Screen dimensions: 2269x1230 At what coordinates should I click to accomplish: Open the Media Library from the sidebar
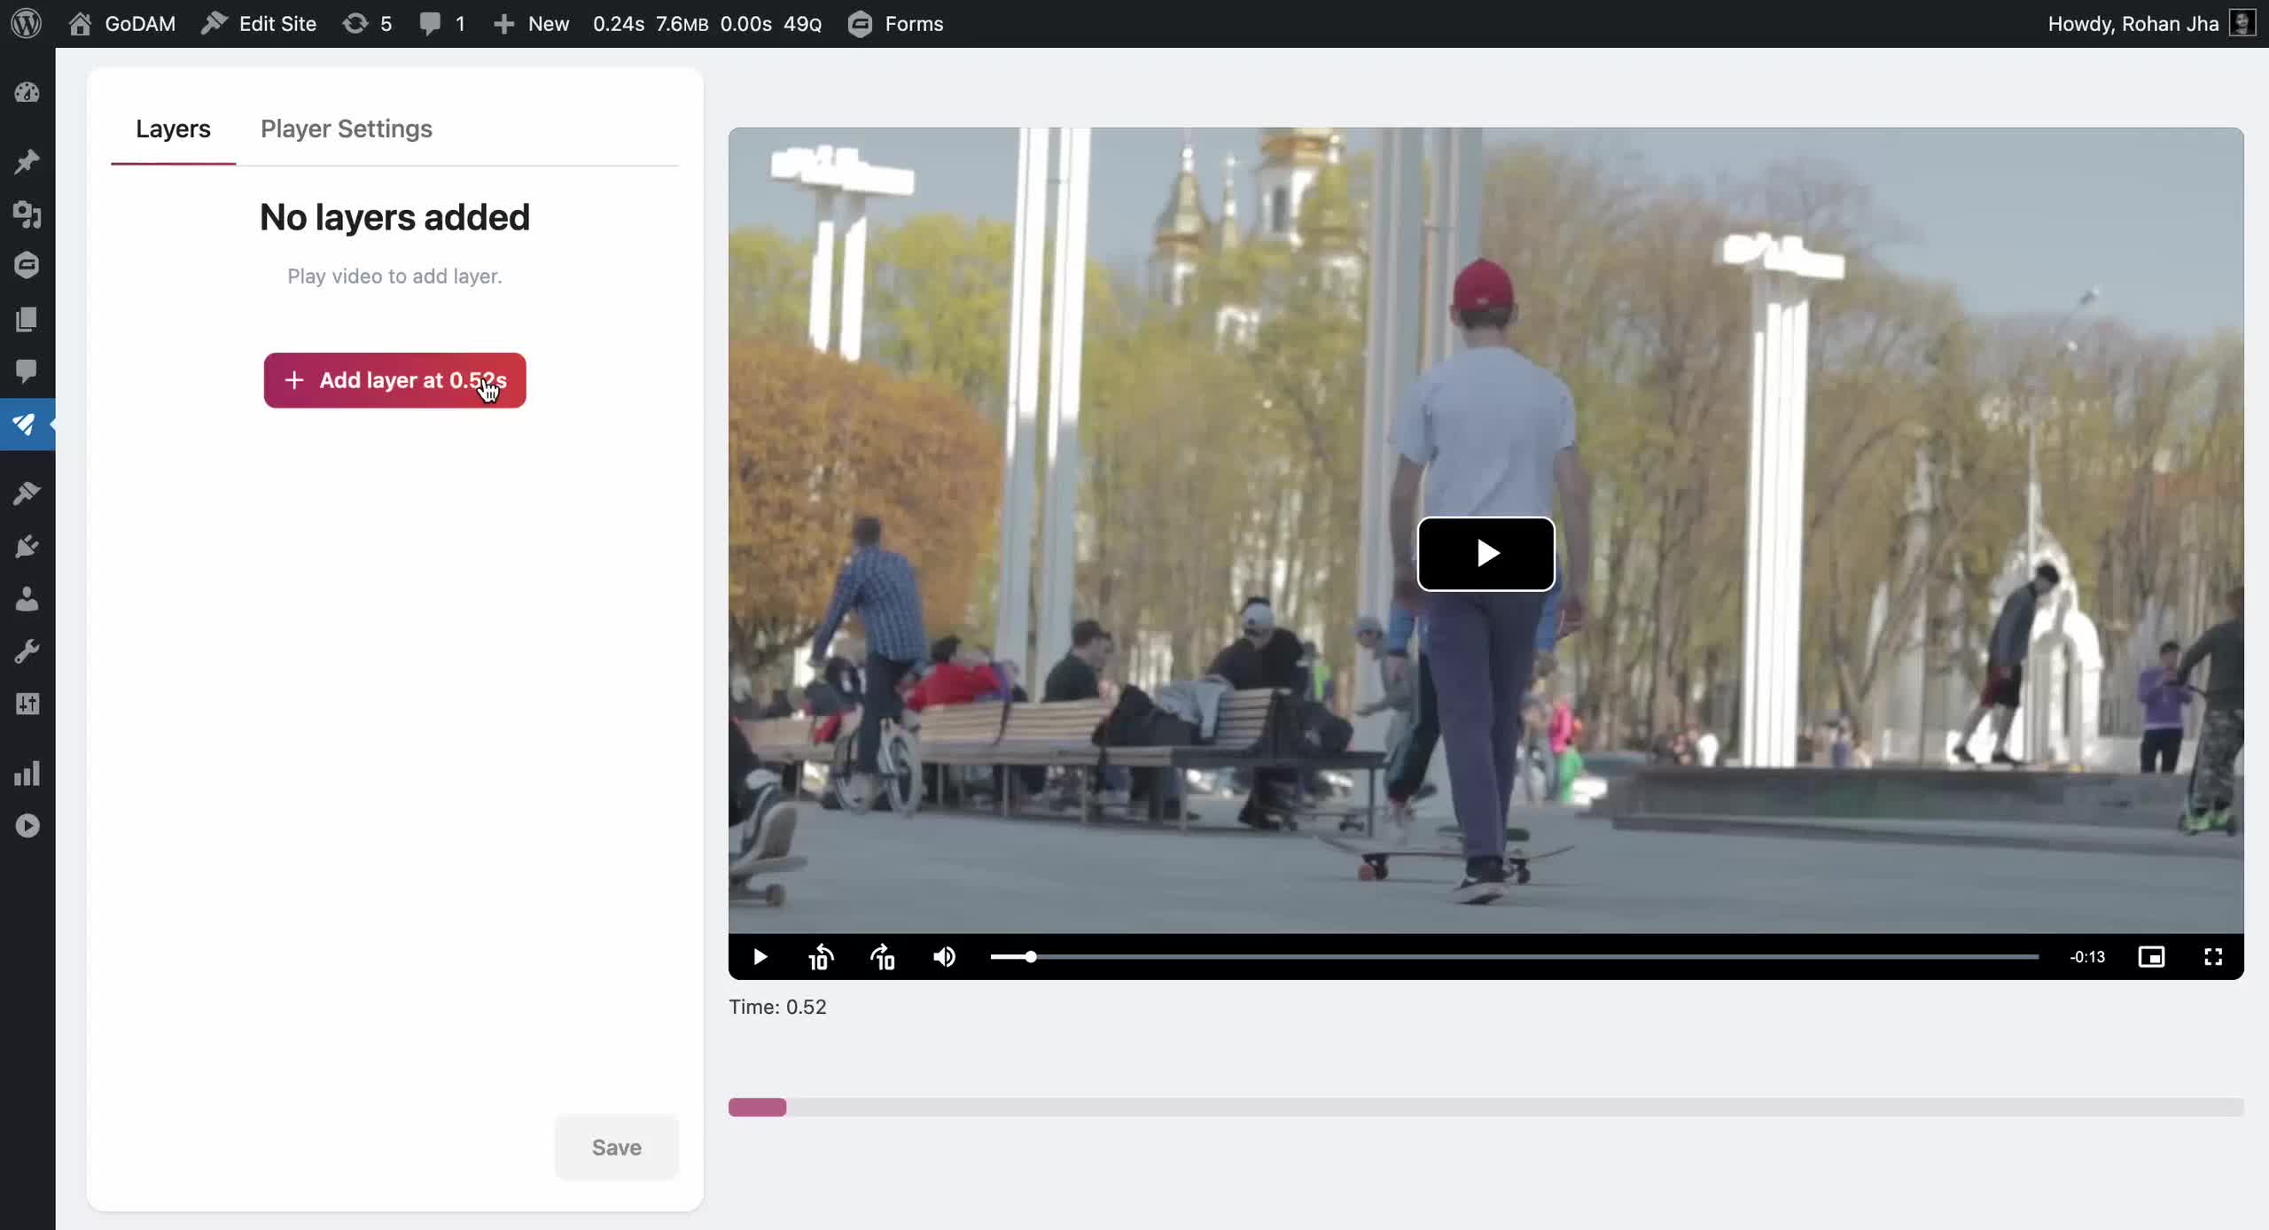pyautogui.click(x=27, y=215)
